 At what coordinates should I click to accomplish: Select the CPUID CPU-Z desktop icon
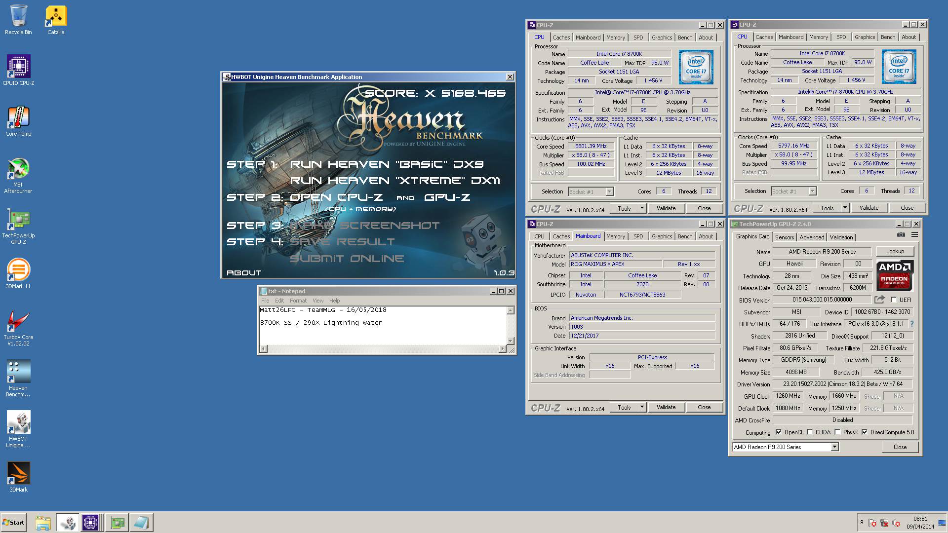[x=18, y=71]
